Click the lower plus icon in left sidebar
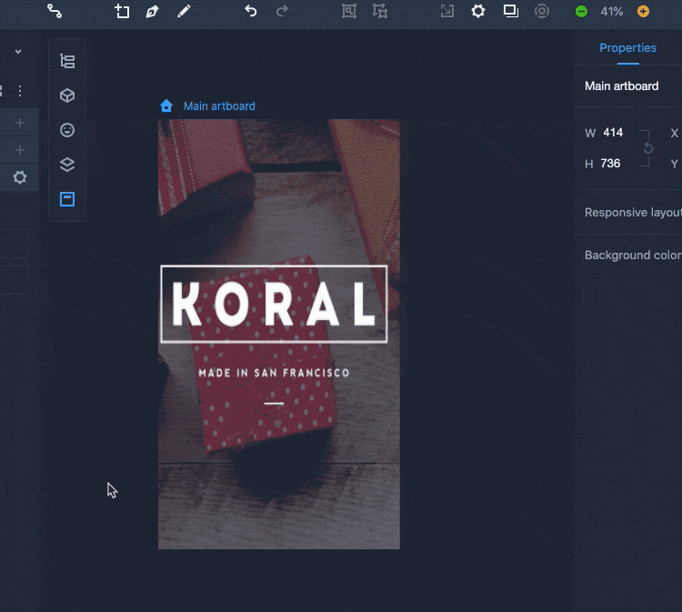This screenshot has height=612, width=682. 20,150
